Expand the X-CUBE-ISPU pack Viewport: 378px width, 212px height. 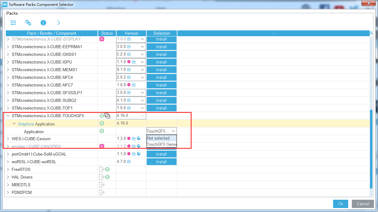point(8,62)
